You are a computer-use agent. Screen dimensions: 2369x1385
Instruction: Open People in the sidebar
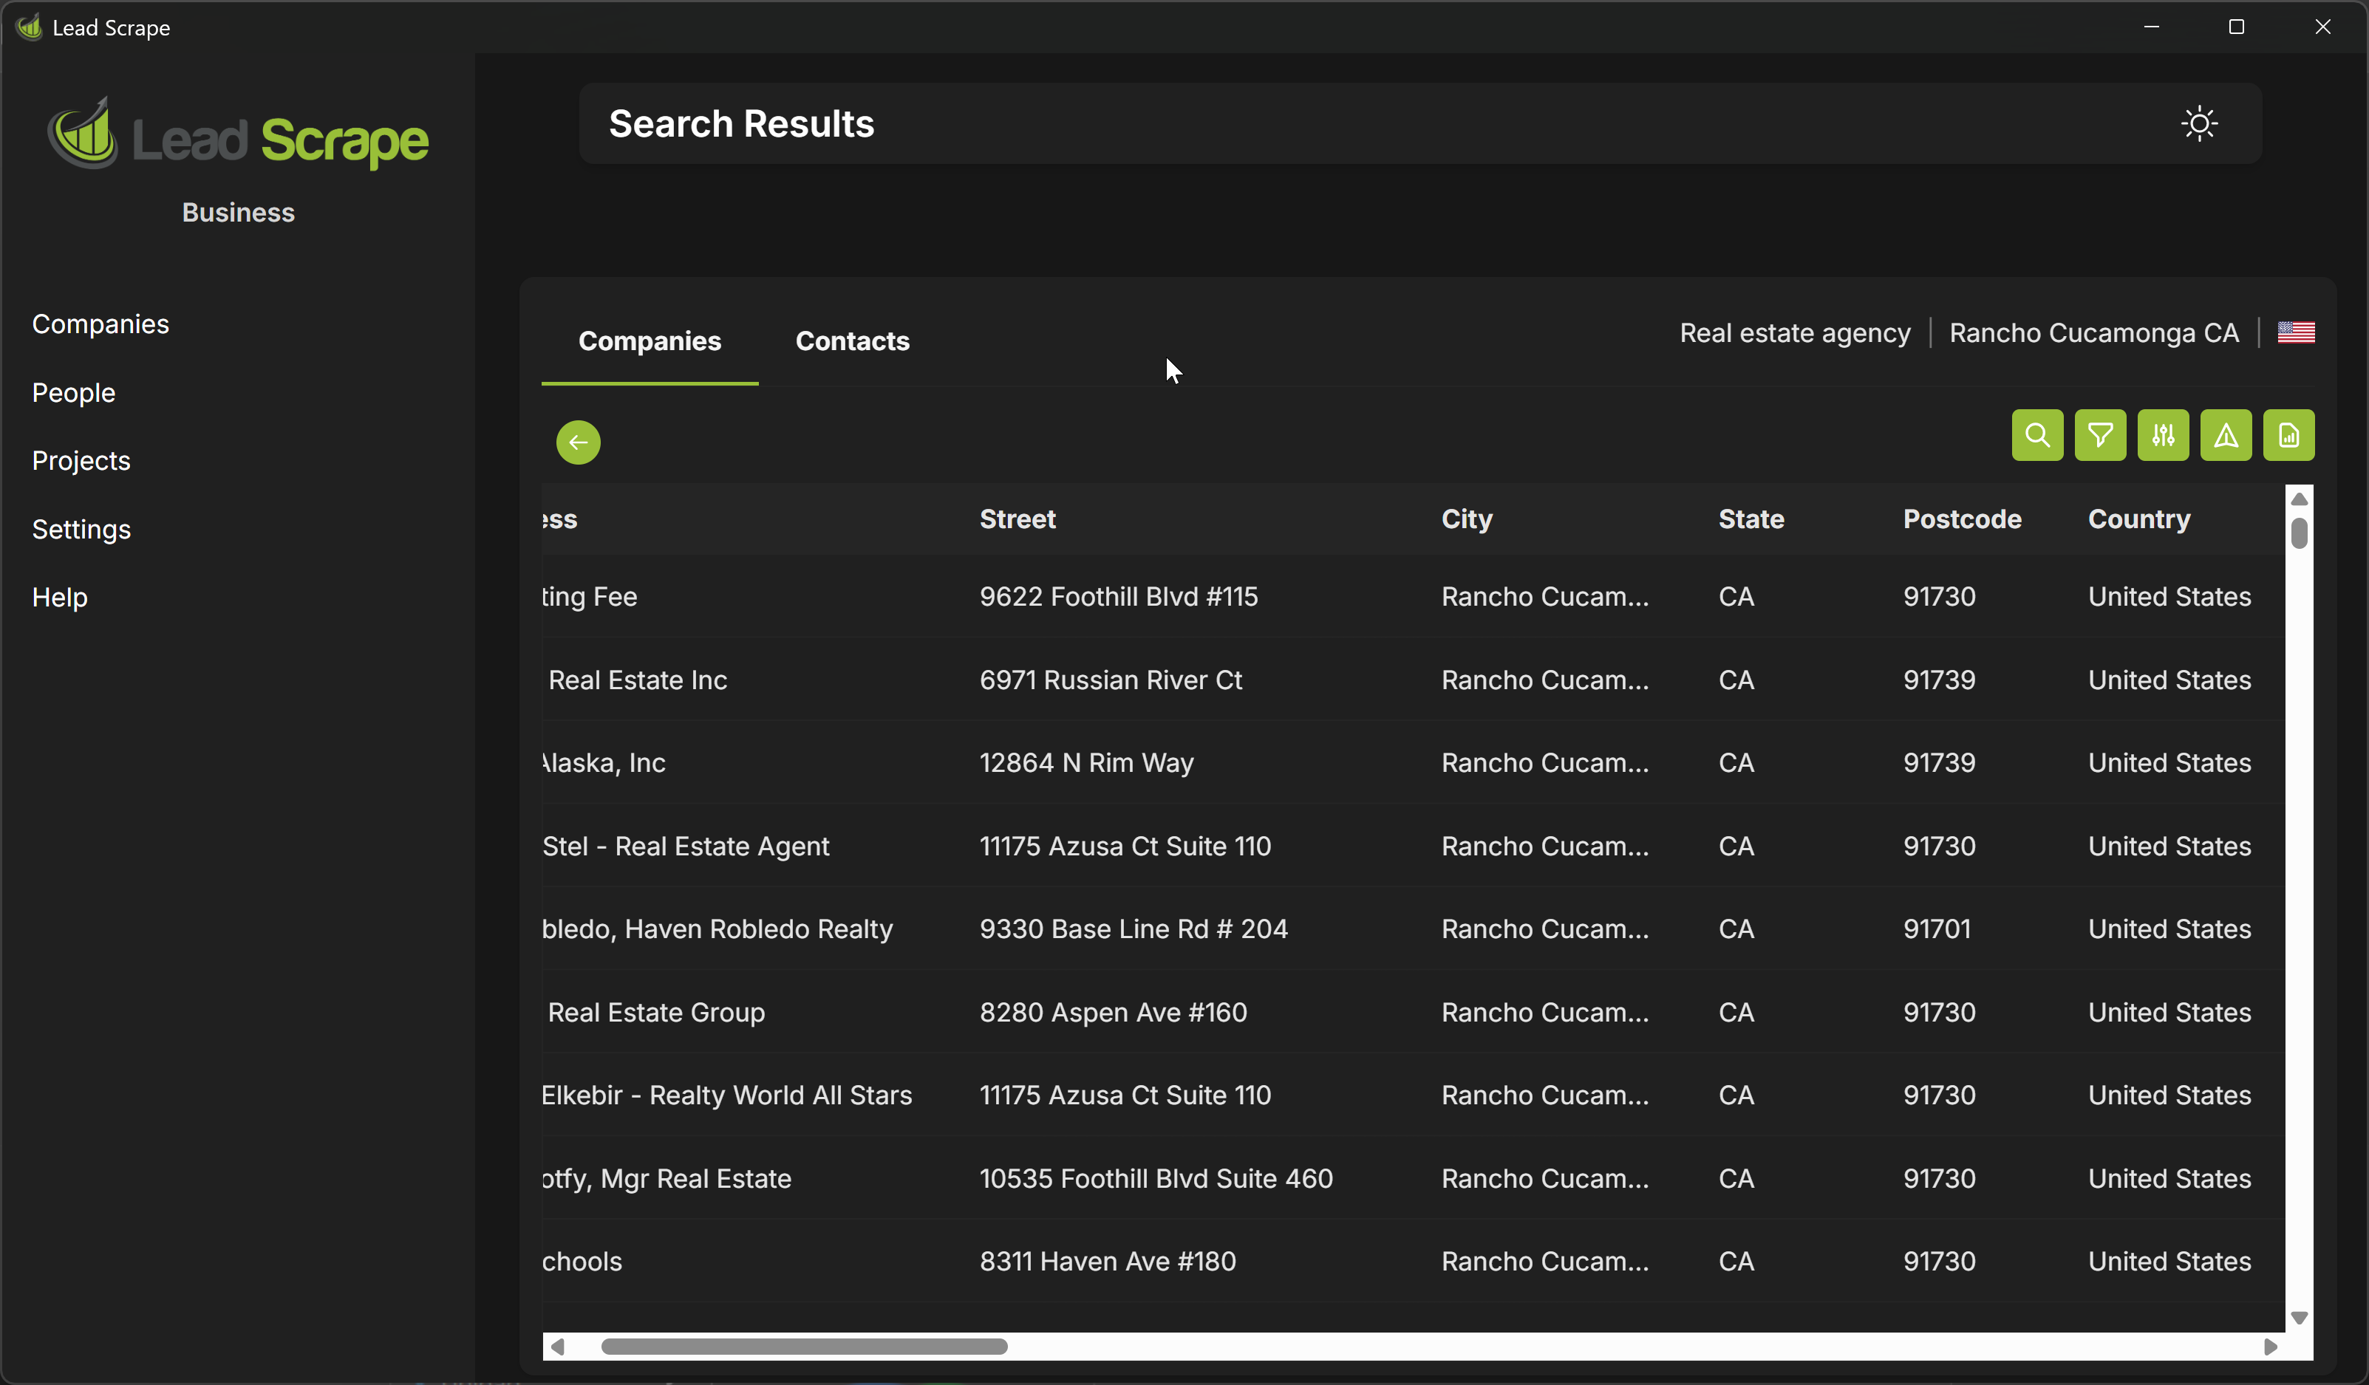73,393
